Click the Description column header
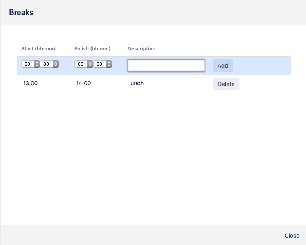The image size is (306, 245). tap(142, 49)
